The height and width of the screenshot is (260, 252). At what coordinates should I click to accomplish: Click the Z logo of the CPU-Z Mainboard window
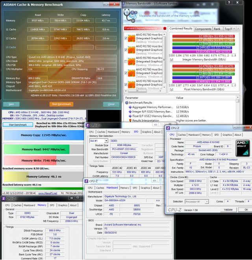click(x=86, y=181)
